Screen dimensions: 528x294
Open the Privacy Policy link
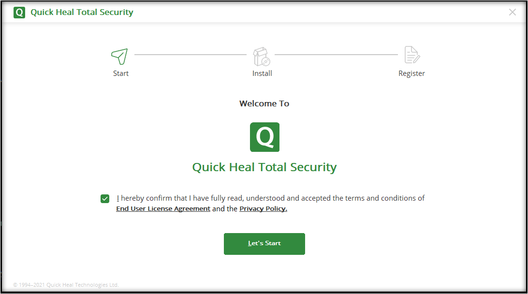[x=264, y=209]
